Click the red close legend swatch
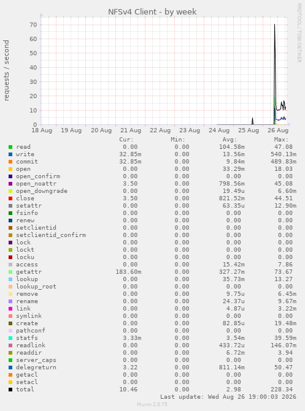The height and width of the screenshot is (411, 305). [10, 198]
